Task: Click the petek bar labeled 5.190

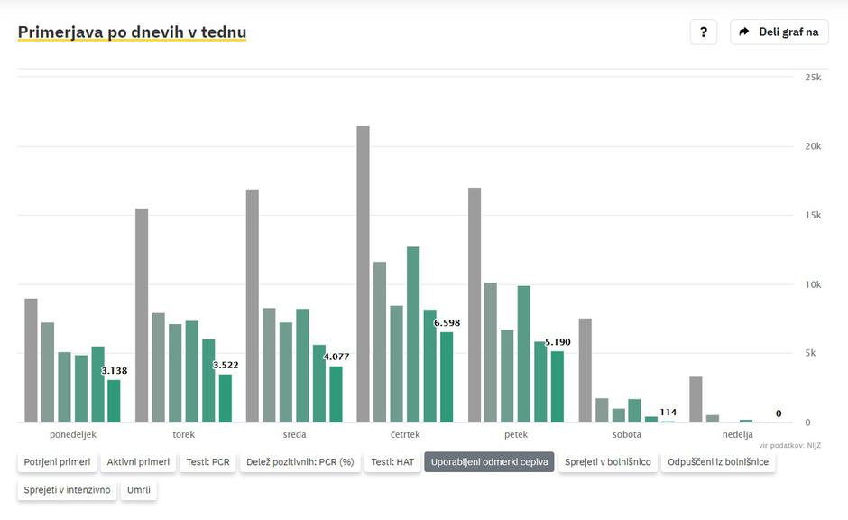Action: pos(557,385)
